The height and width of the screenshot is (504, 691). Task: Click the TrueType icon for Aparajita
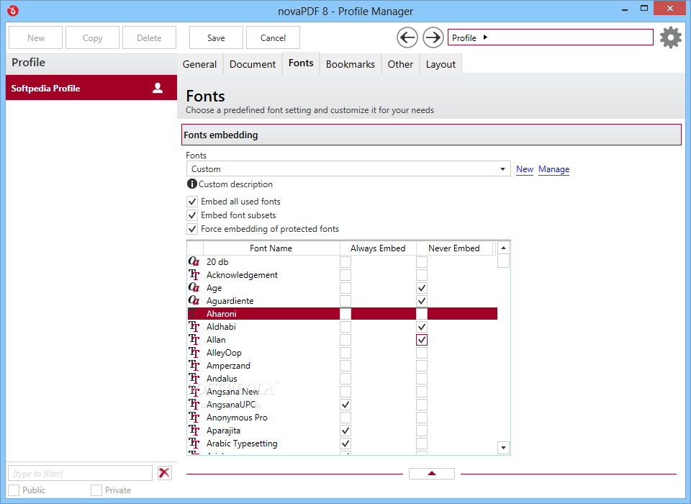coord(194,430)
